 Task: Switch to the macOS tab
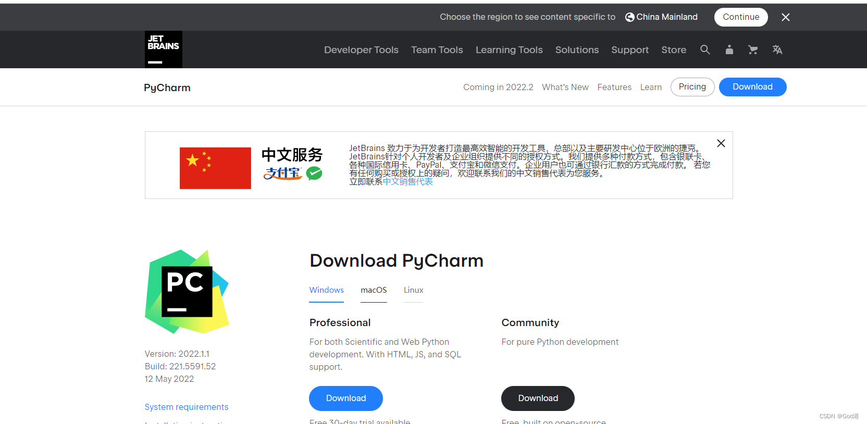coord(374,290)
